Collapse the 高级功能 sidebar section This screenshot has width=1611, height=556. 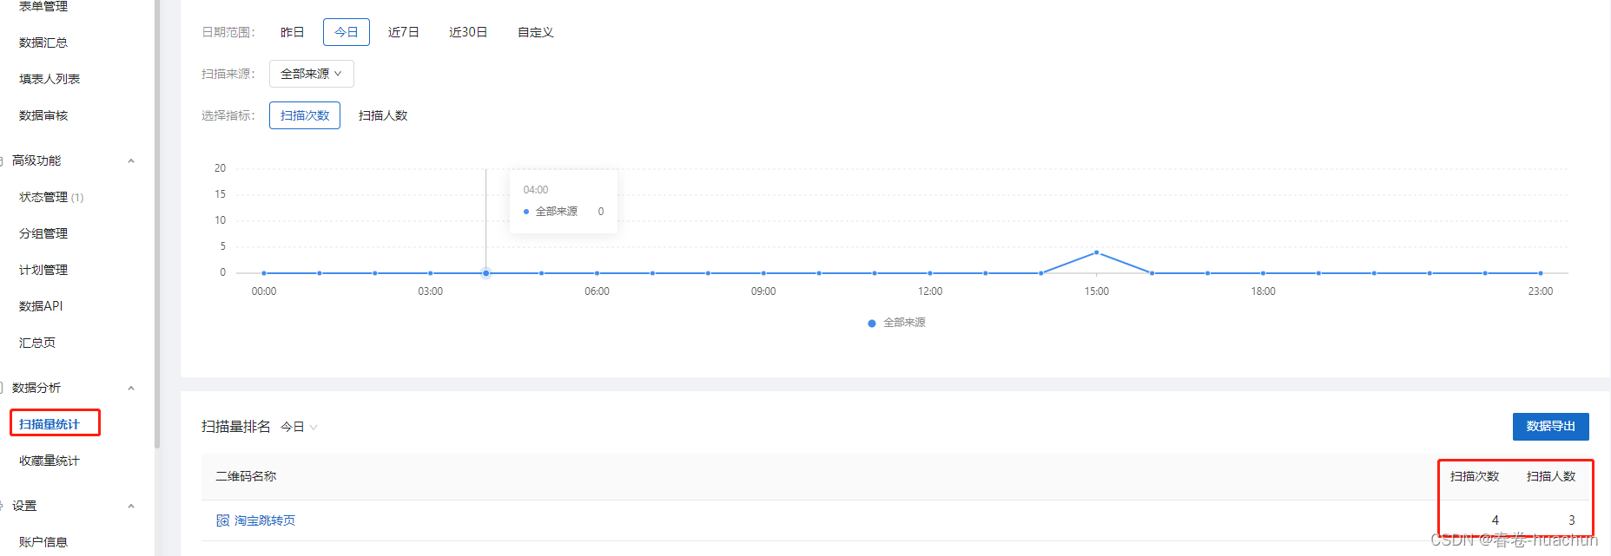[131, 160]
